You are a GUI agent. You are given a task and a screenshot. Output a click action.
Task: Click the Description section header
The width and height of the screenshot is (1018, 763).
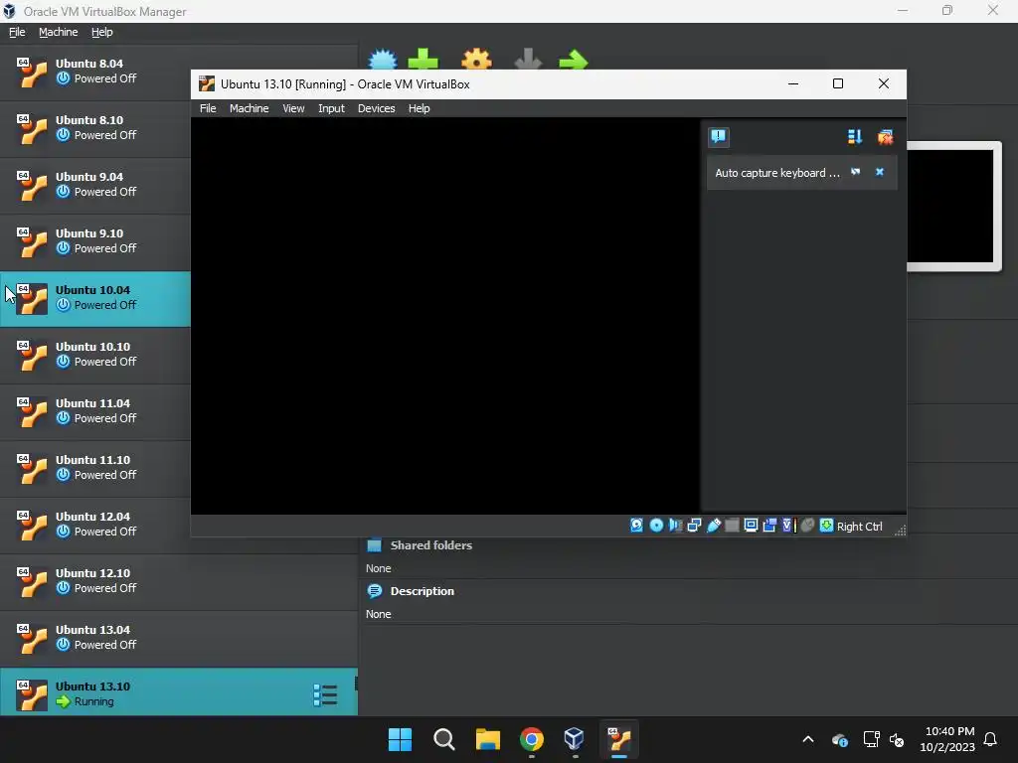[x=422, y=591]
